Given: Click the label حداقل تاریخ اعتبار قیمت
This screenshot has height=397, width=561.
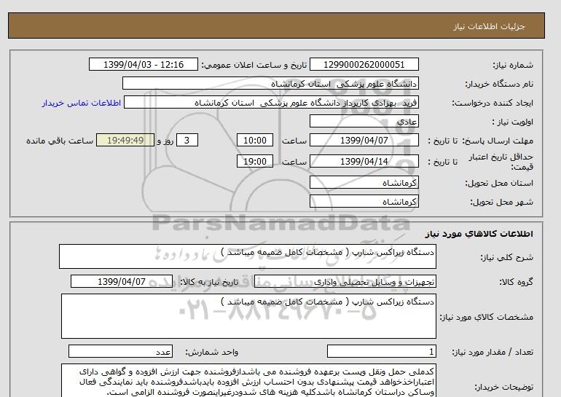Looking at the screenshot, I should 501,162.
